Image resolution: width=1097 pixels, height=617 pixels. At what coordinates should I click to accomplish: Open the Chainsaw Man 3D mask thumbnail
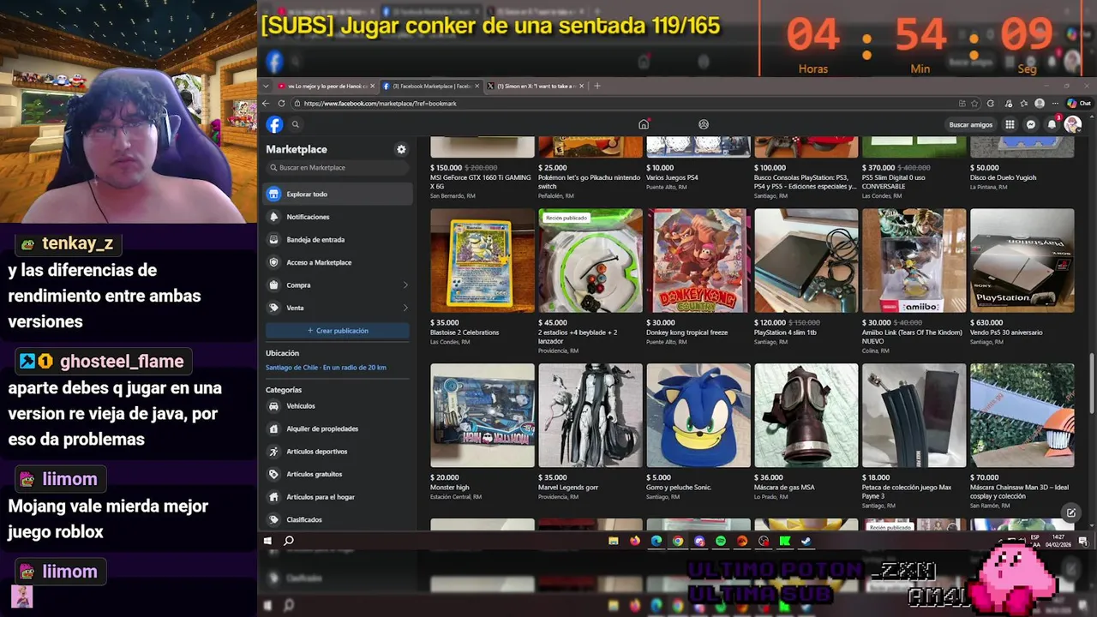(1022, 416)
